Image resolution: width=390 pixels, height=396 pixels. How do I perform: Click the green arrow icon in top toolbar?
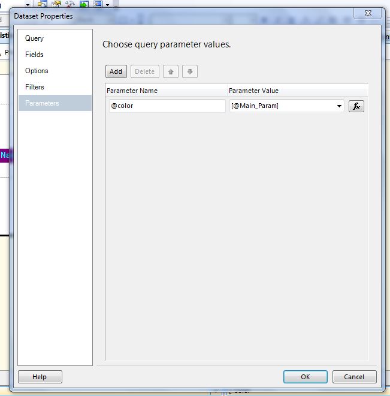(84, 4)
